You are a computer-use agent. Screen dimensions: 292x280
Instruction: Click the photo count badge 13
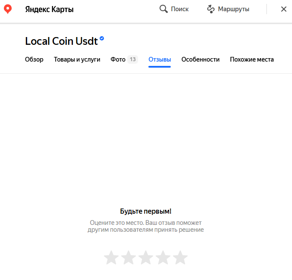132,59
